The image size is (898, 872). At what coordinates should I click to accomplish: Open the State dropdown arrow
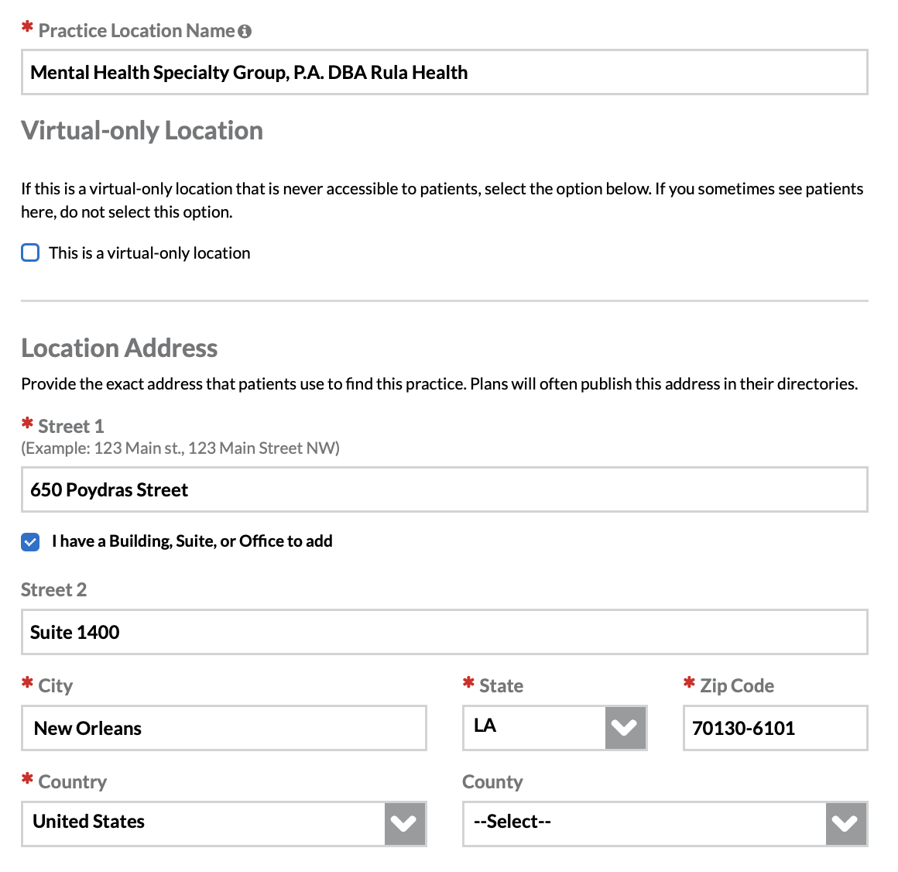625,728
